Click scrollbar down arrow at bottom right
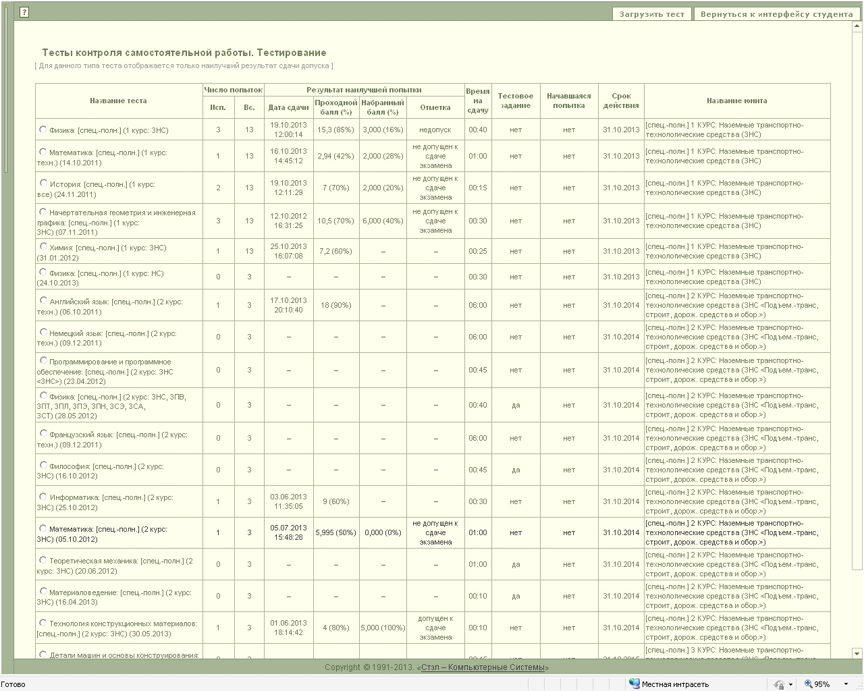Screen dimensions: 864x691 857,653
